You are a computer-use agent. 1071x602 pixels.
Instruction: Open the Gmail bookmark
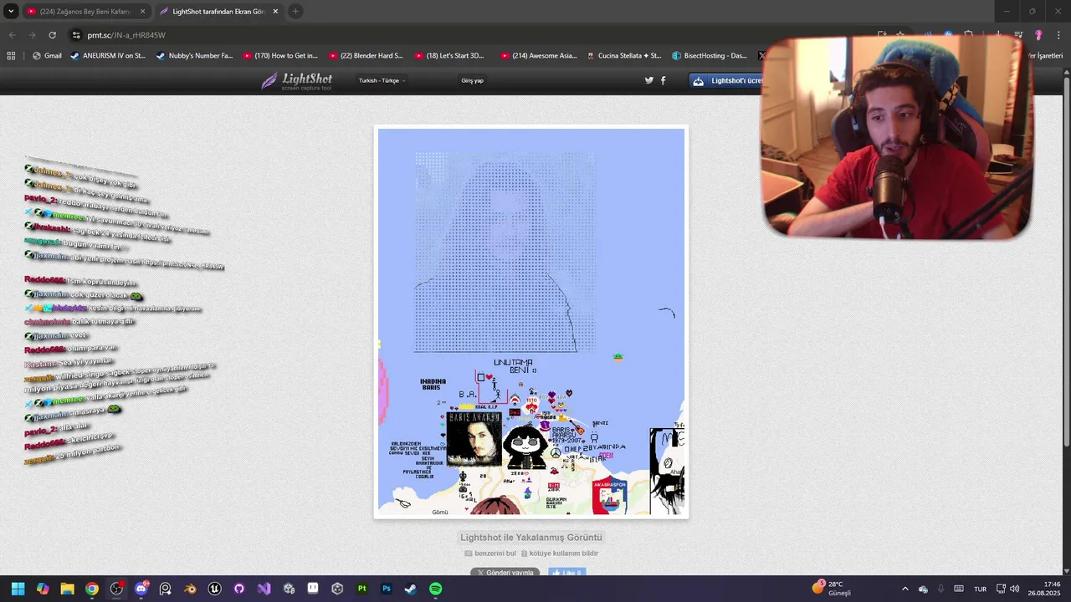coord(46,56)
